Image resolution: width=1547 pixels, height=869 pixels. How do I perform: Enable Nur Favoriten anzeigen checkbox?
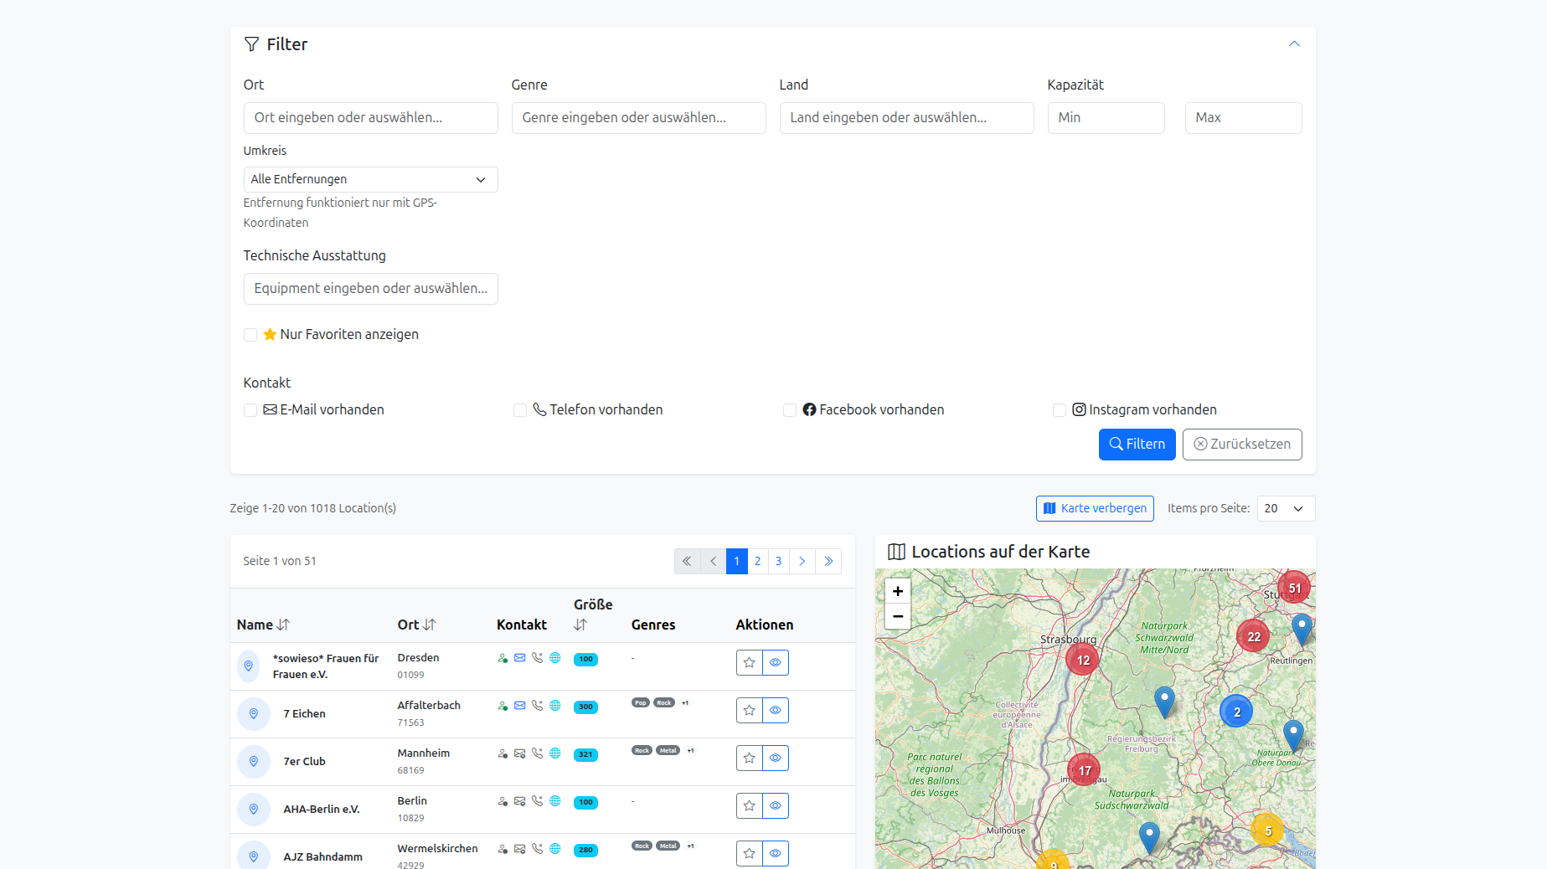click(250, 335)
